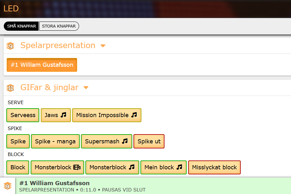Play the Mission Impossible jingle
The height and width of the screenshot is (194, 291).
[107, 115]
